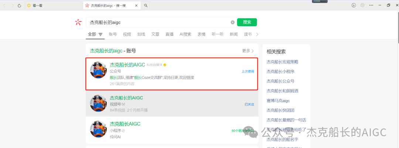
Task: Reload the page with refresh icon
Action: 19,5
